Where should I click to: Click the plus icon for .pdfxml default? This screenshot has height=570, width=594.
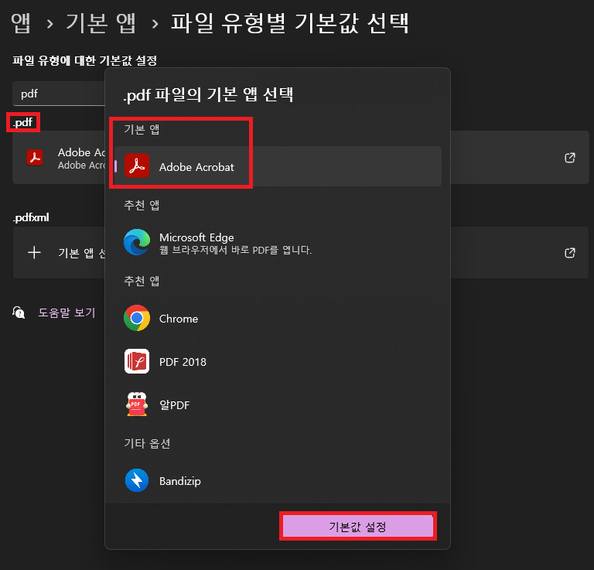click(35, 252)
